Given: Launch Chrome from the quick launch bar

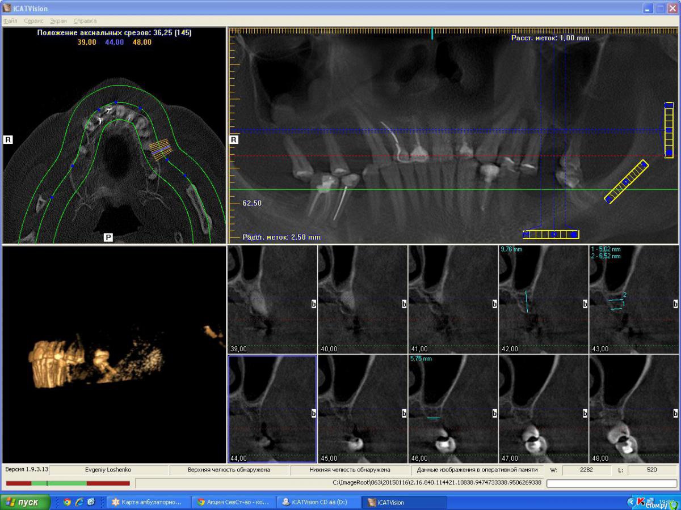Looking at the screenshot, I should (68, 502).
